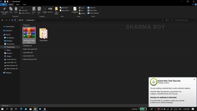
Task: Open taskbar Search
Action: (7, 109)
